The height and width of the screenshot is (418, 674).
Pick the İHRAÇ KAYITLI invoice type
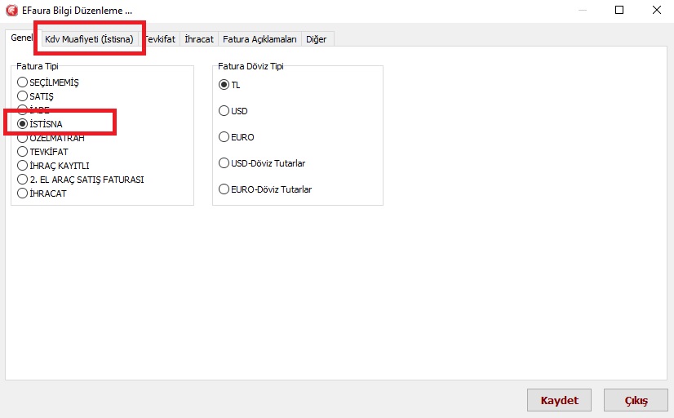coord(23,166)
